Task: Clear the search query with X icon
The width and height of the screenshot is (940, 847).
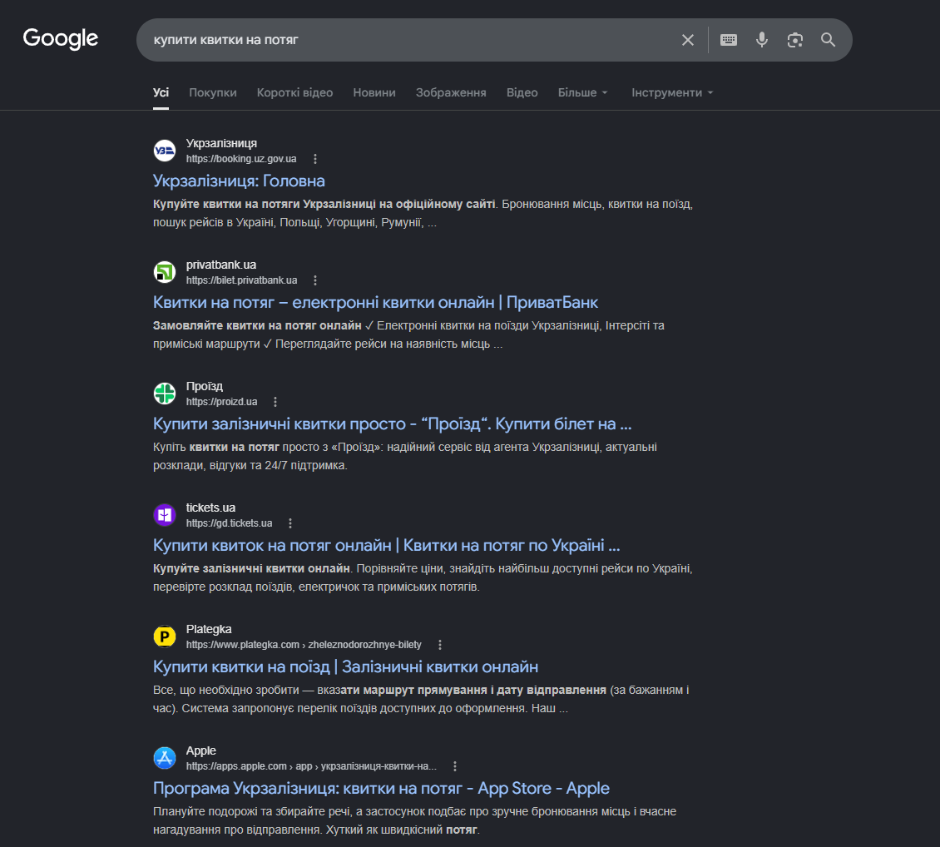Action: click(x=688, y=40)
